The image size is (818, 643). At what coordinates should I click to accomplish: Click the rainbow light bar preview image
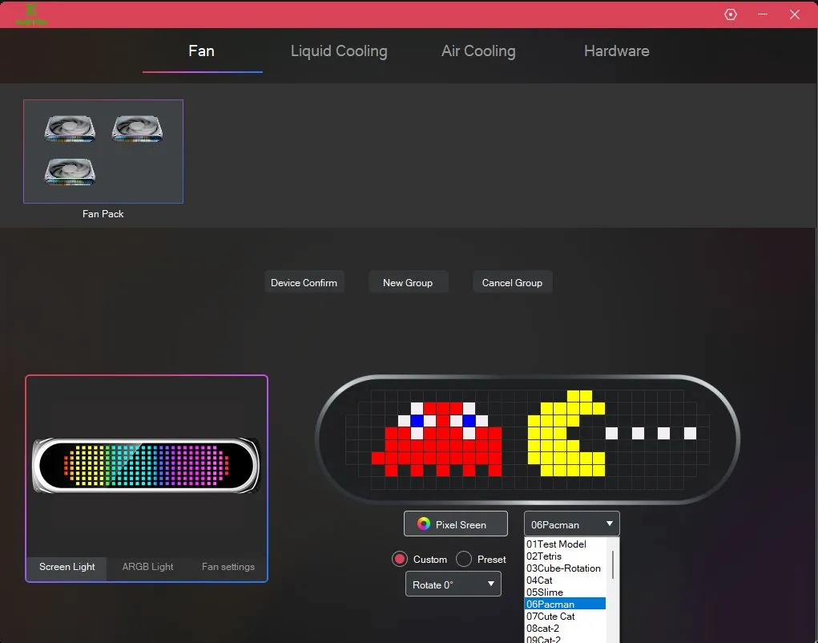coord(146,466)
